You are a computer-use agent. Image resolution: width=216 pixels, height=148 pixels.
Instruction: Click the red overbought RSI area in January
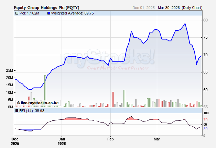[x=76, y=119]
